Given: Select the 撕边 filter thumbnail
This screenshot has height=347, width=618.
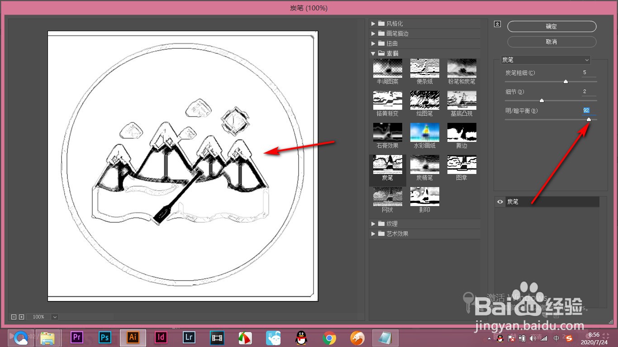Looking at the screenshot, I should click(461, 132).
